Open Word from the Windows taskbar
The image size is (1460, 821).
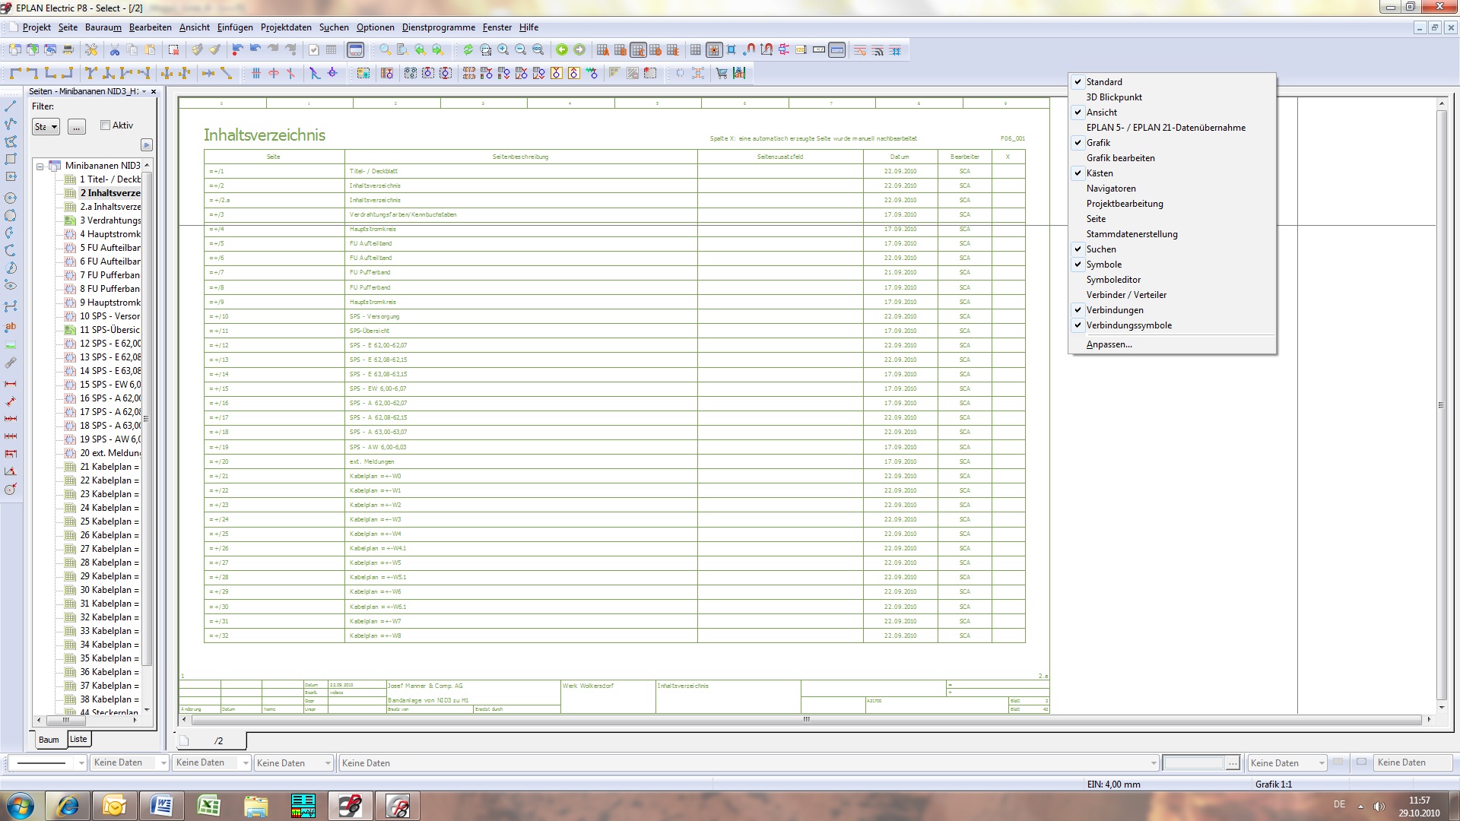(x=161, y=806)
